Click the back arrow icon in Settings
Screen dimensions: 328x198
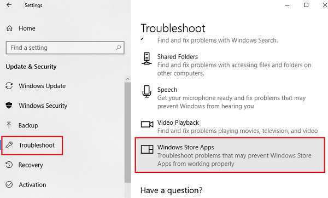point(9,5)
